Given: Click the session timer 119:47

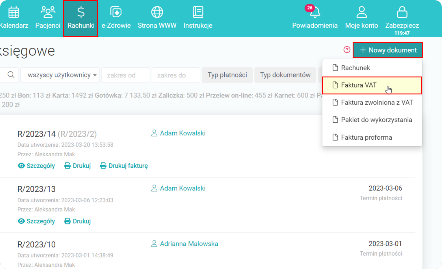Looking at the screenshot, I should (402, 33).
